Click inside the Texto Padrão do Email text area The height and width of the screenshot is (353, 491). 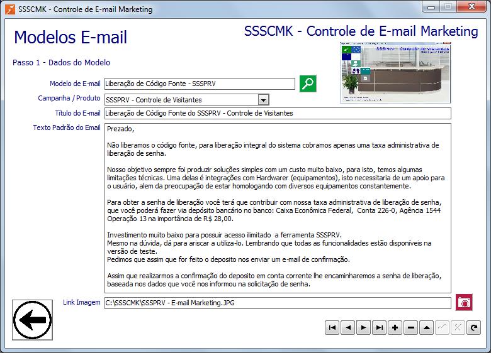(278, 208)
